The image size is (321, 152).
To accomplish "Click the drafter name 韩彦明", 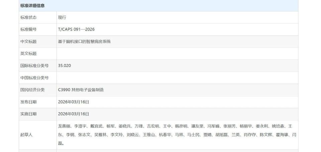I will coord(181,126).
